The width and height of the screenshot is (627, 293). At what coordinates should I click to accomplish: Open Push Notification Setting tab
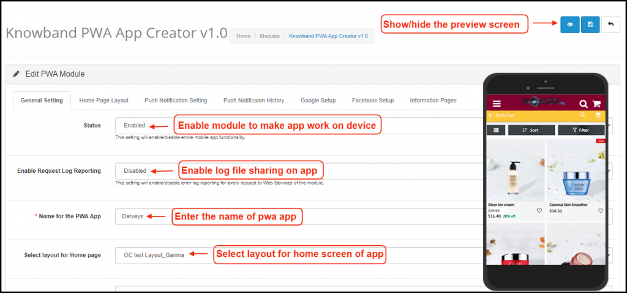176,101
